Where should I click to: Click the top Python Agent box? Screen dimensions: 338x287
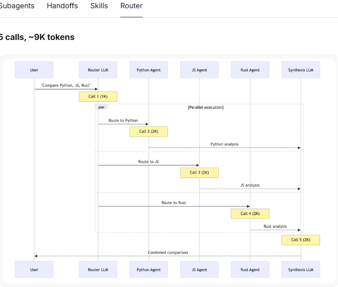[149, 70]
